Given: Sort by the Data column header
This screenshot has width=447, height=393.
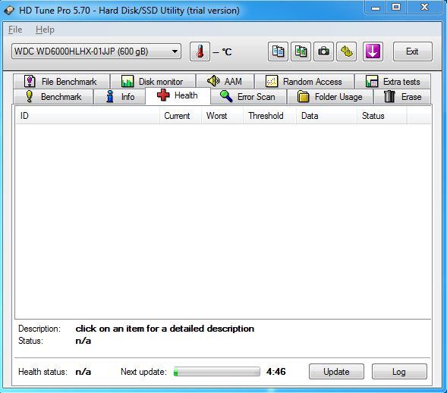Looking at the screenshot, I should pos(326,116).
